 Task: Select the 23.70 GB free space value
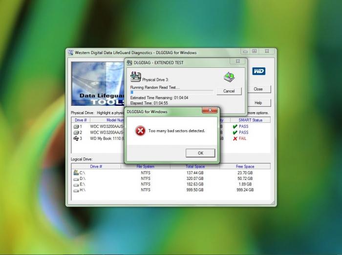pyautogui.click(x=245, y=173)
